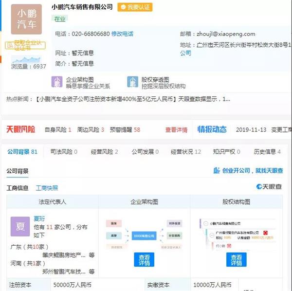Click the 天眼查 watermark logo
292x291 pixels.
point(269,187)
